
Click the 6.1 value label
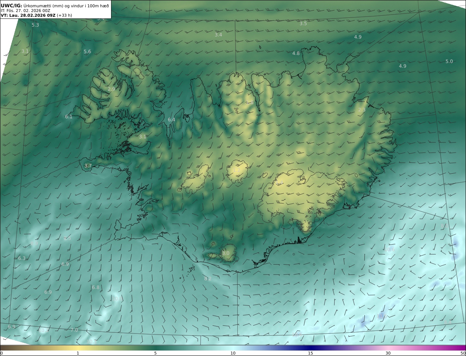click(x=69, y=117)
